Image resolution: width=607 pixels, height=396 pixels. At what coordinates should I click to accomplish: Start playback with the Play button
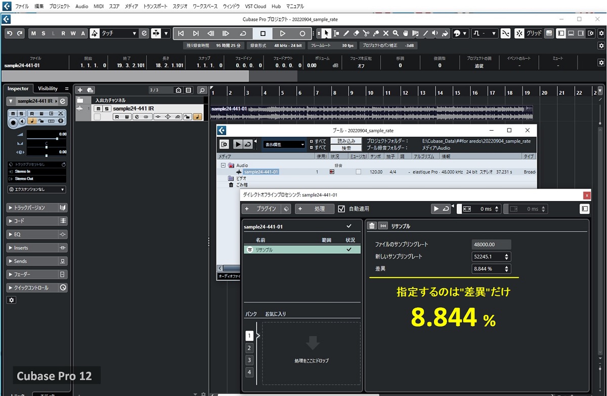click(283, 33)
